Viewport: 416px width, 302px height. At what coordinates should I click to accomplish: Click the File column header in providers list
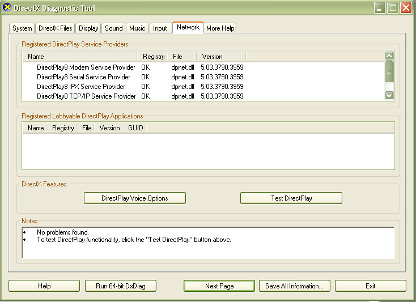click(x=182, y=57)
